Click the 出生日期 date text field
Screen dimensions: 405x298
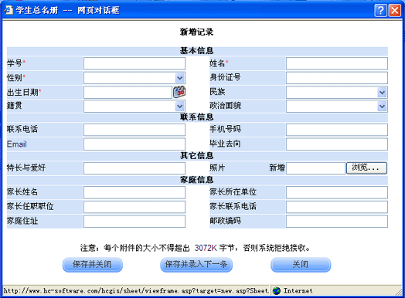point(128,92)
